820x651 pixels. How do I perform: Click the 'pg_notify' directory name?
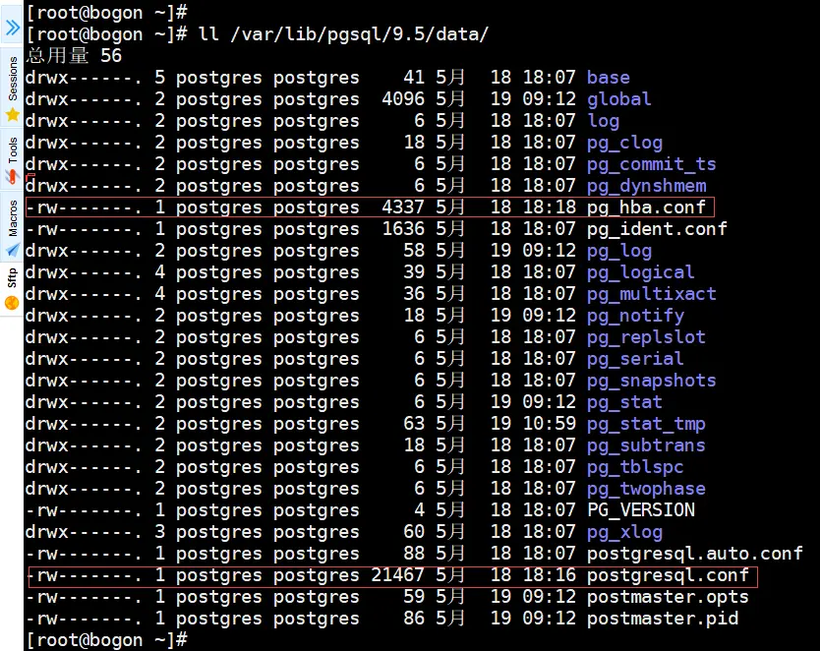635,316
